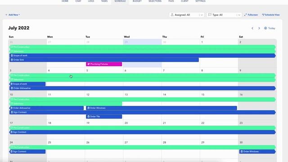
Task: Select day 25 on Monday
Action: [x=49, y=143]
